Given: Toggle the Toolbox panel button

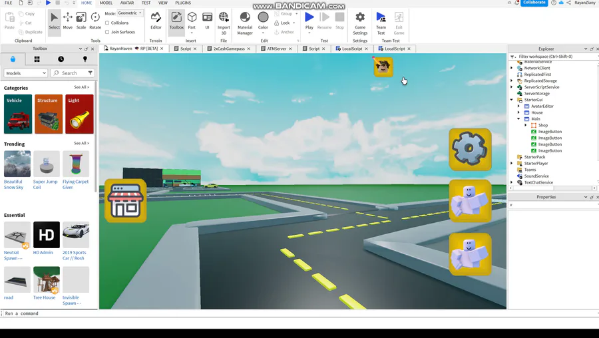Looking at the screenshot, I should point(176,21).
